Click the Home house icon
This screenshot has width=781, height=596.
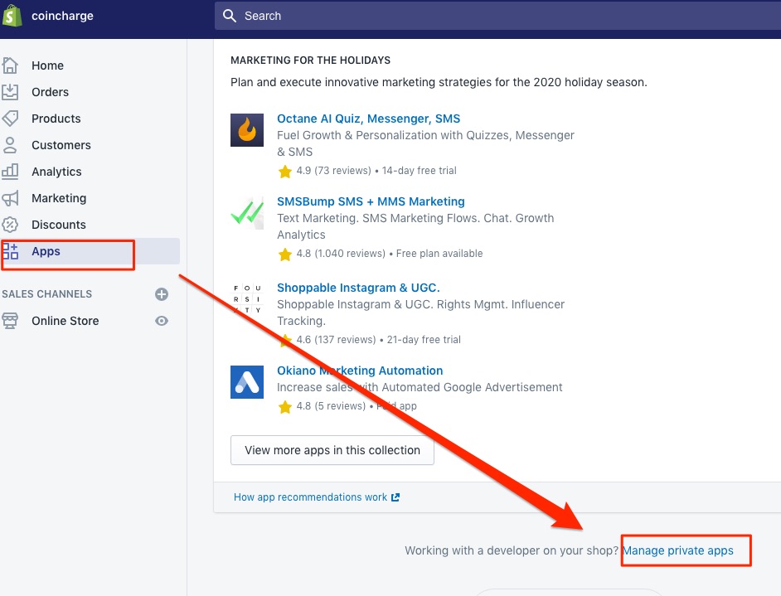tap(10, 65)
